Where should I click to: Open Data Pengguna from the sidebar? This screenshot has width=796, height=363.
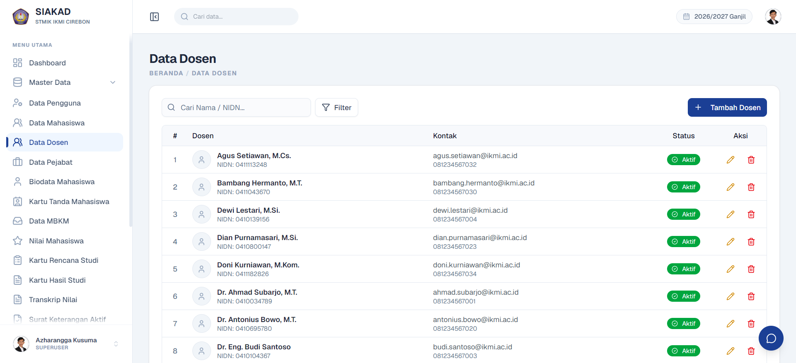coord(65,103)
